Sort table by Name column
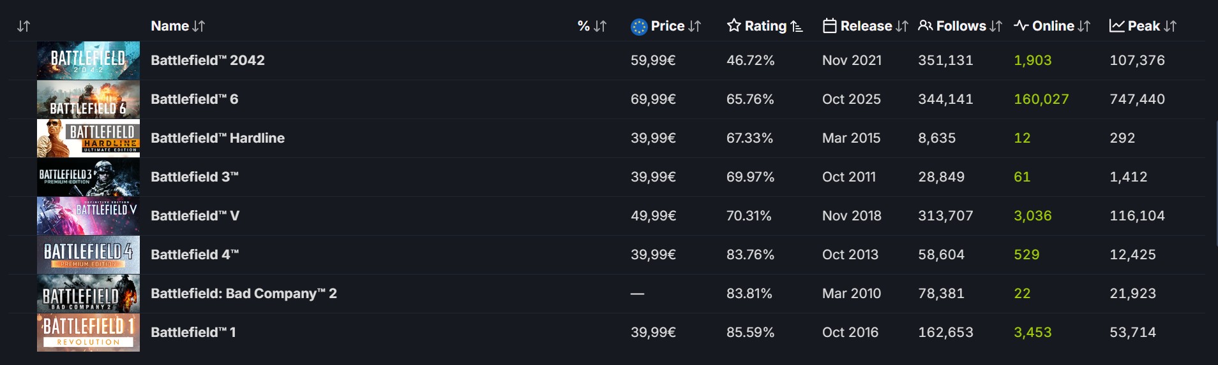1218x365 pixels. [199, 26]
